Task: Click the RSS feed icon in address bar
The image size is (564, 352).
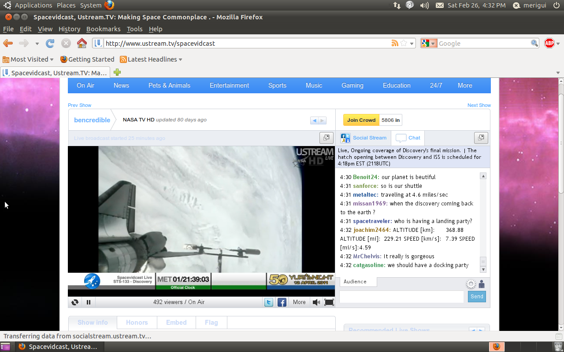Action: click(395, 43)
